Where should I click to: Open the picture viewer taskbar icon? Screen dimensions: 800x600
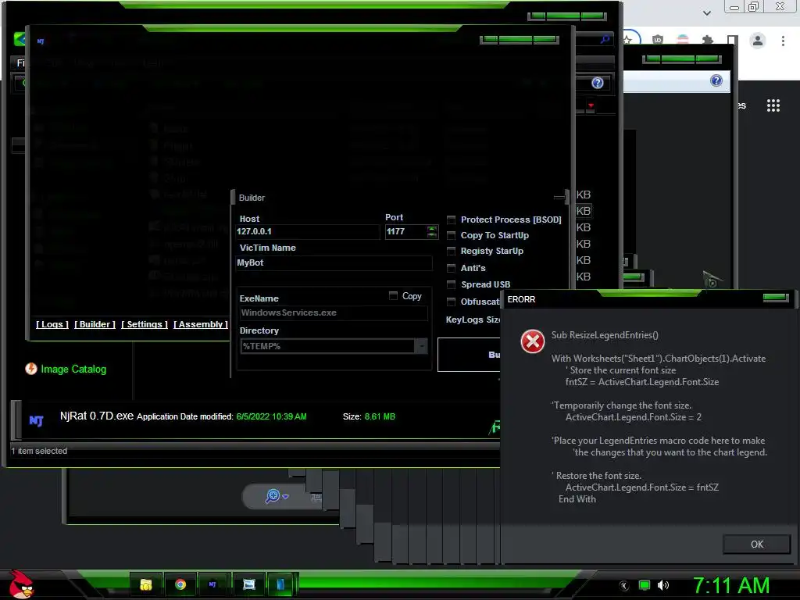[x=249, y=584]
